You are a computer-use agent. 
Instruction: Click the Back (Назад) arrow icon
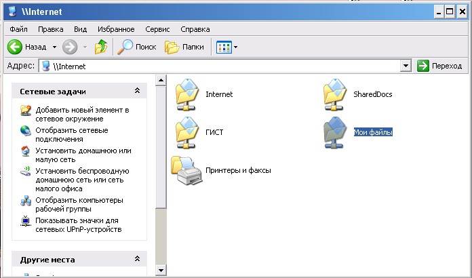pos(15,47)
